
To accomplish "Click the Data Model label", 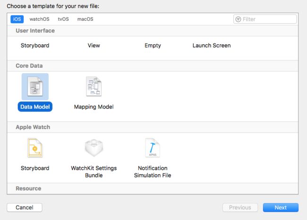I will [35, 107].
